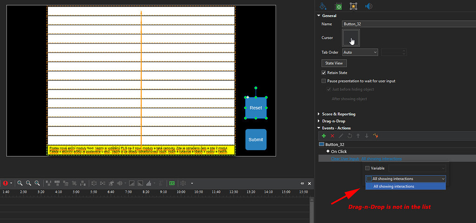Click the Advanced Actions wand icon
The width and height of the screenshot is (476, 223).
[x=376, y=136]
